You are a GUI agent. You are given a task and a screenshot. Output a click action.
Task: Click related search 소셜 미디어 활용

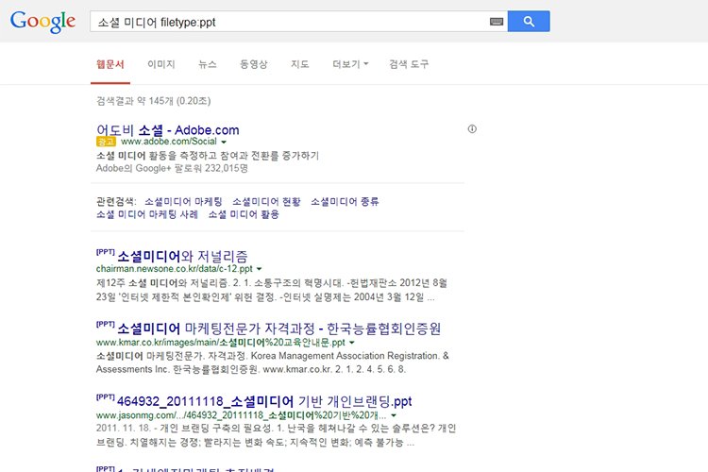(244, 214)
